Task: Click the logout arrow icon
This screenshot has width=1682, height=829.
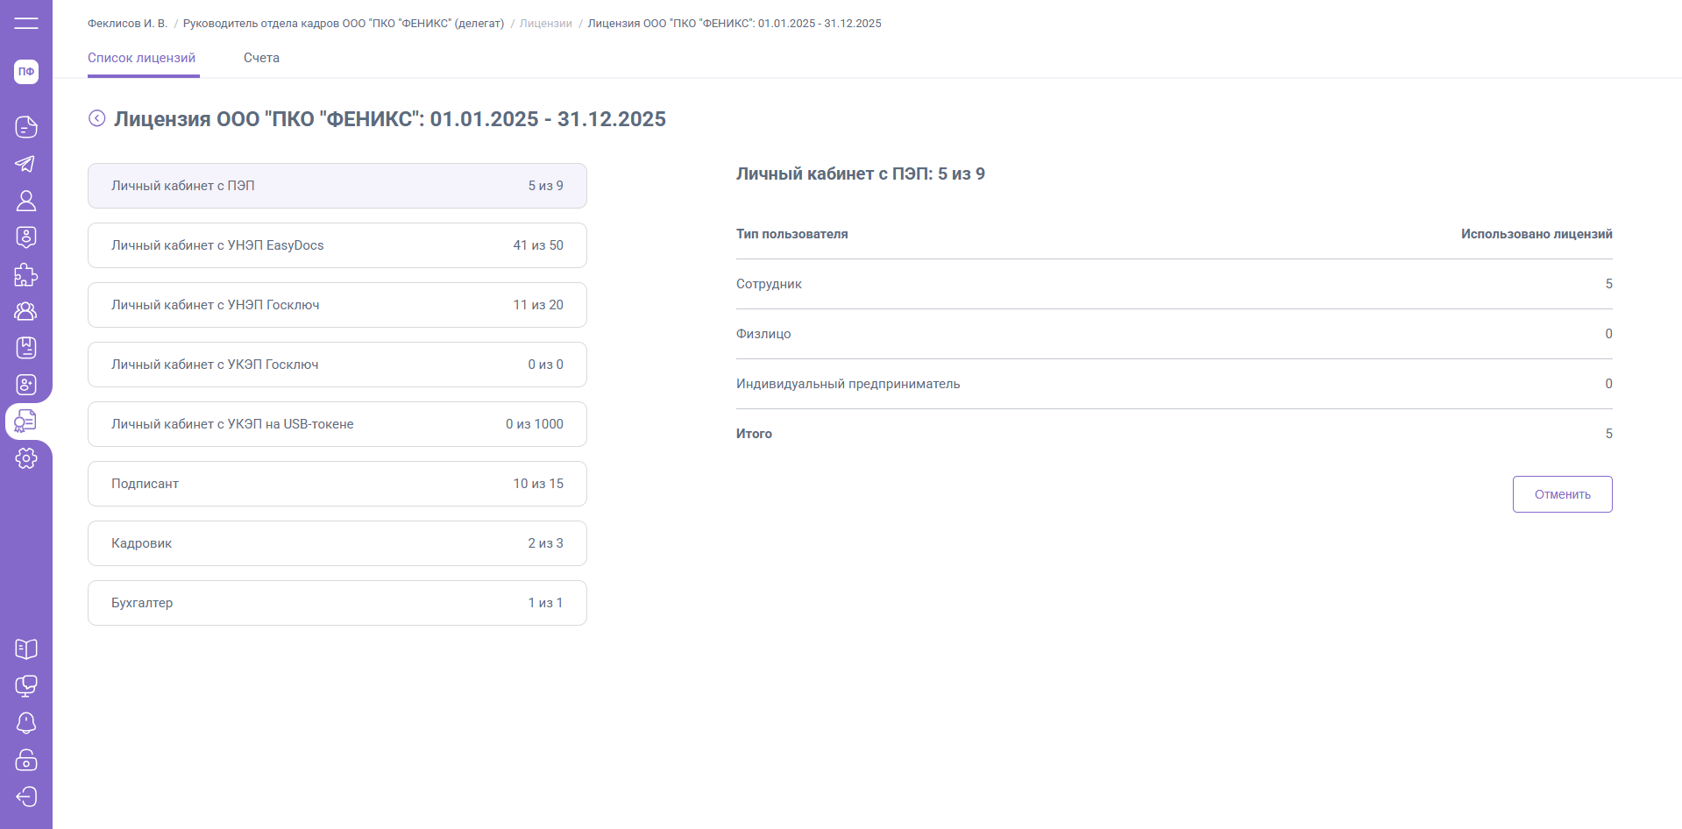Action: (26, 797)
